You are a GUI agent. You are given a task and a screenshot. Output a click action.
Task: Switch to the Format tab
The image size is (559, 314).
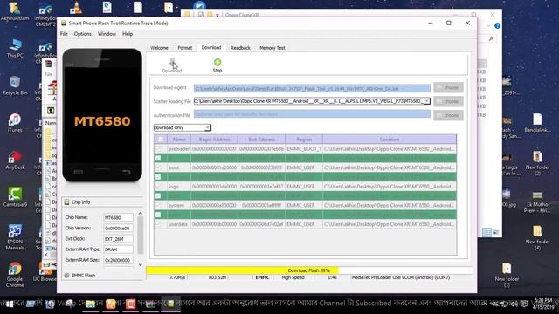click(x=184, y=48)
